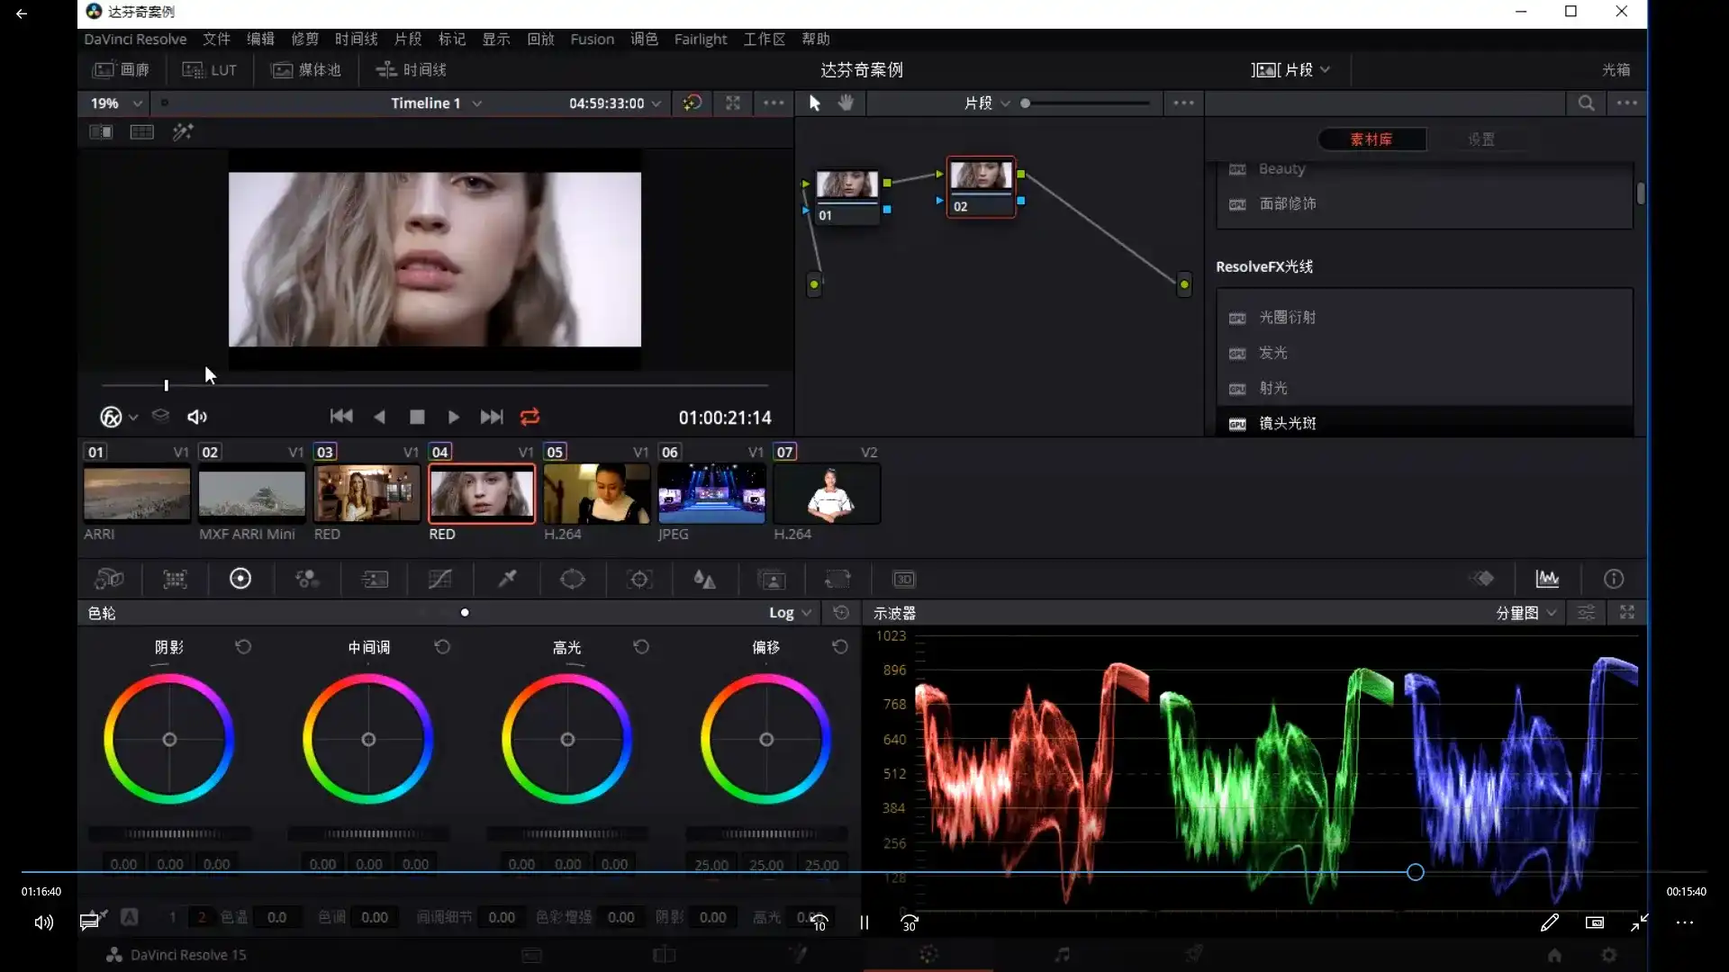Open the Fusion menu

[x=592, y=39]
